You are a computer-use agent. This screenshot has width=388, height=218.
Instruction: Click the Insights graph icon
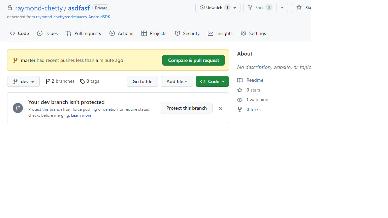pos(211,33)
